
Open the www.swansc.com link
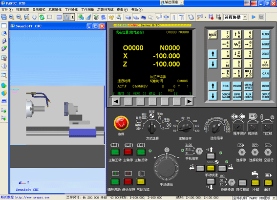coord(32,198)
